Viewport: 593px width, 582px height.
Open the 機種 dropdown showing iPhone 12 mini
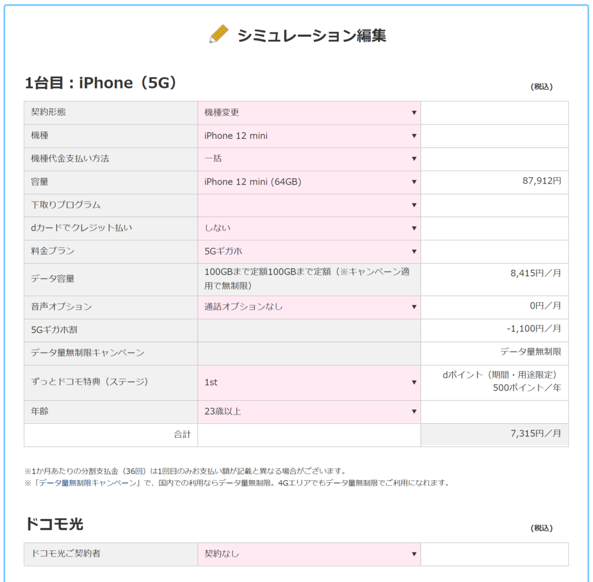coord(309,136)
